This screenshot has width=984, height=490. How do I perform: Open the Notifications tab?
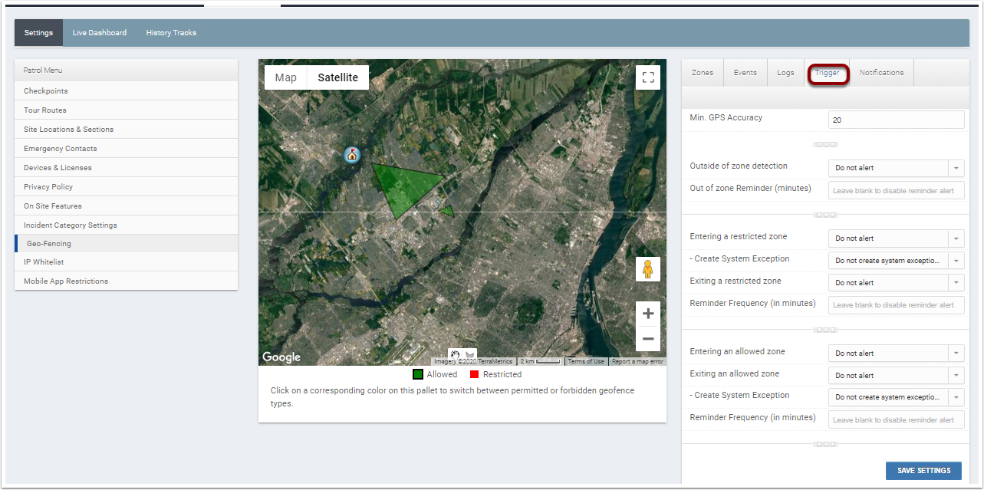pos(881,73)
